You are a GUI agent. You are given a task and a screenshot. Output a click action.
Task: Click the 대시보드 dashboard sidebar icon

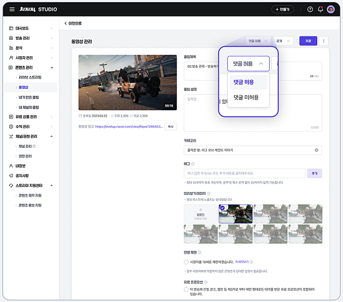pyautogui.click(x=11, y=28)
